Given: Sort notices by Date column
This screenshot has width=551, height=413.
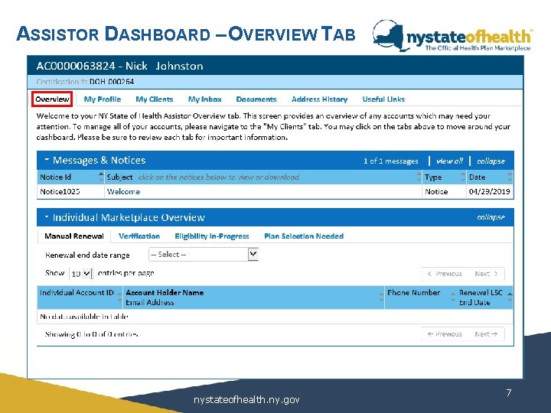Looking at the screenshot, I should (490, 177).
